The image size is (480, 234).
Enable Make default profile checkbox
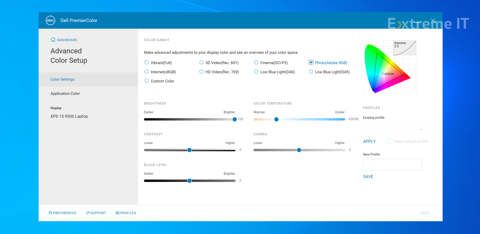pos(390,141)
